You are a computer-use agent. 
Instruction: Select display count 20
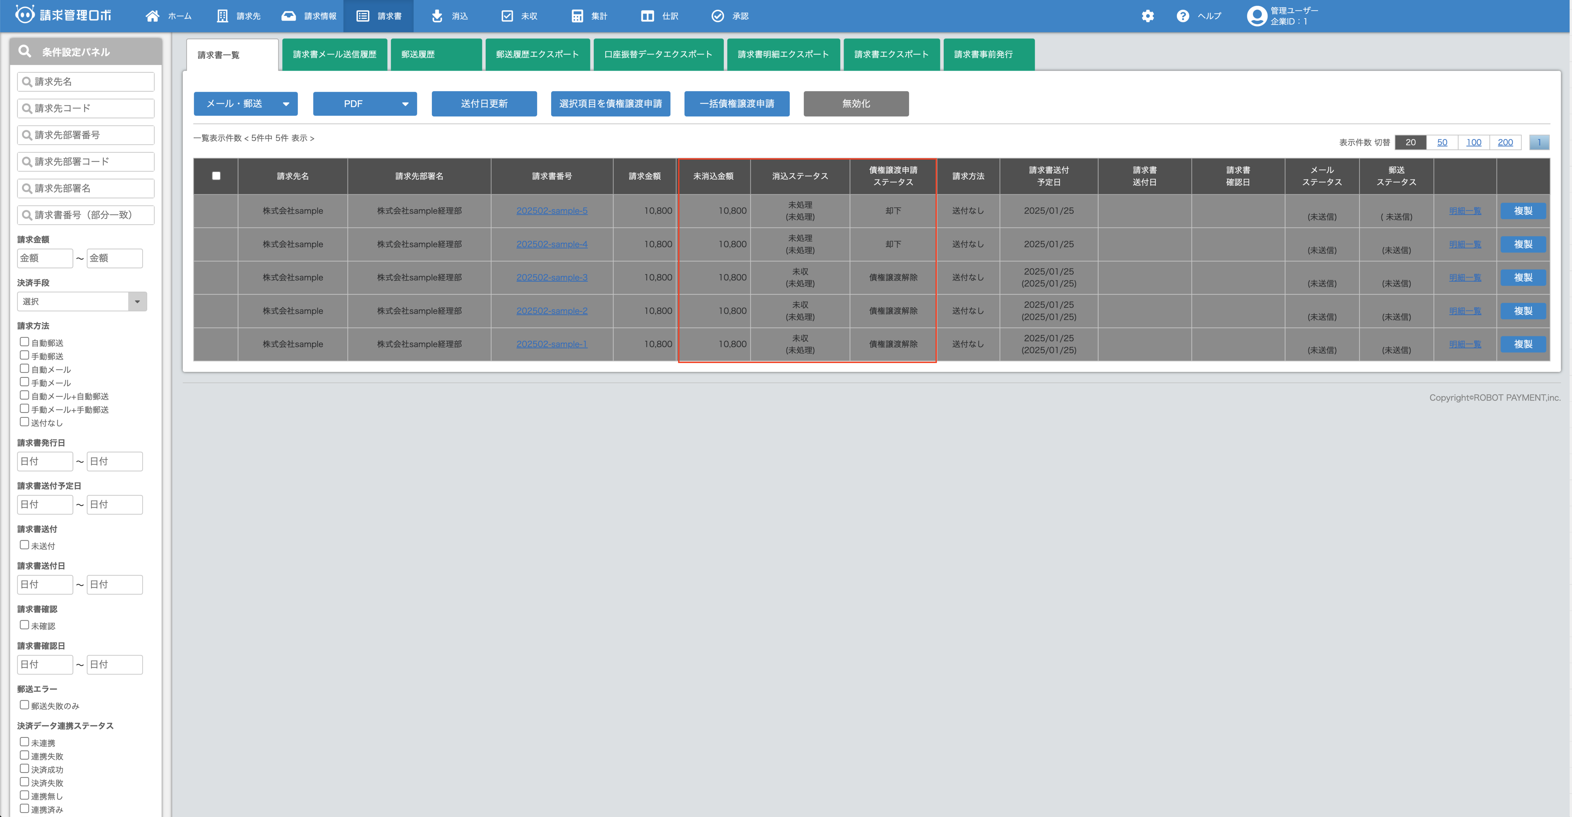pos(1410,142)
